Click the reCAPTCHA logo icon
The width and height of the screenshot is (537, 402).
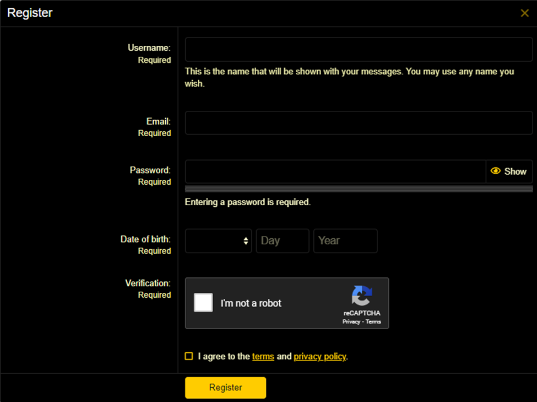(362, 296)
